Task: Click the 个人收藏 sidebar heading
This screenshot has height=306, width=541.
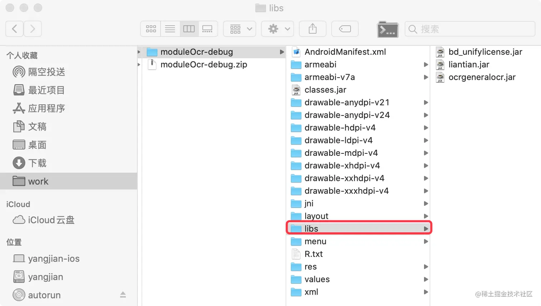Action: pos(22,55)
